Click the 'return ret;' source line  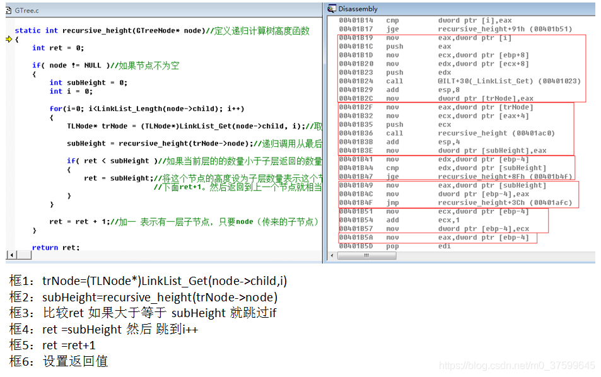[56, 248]
